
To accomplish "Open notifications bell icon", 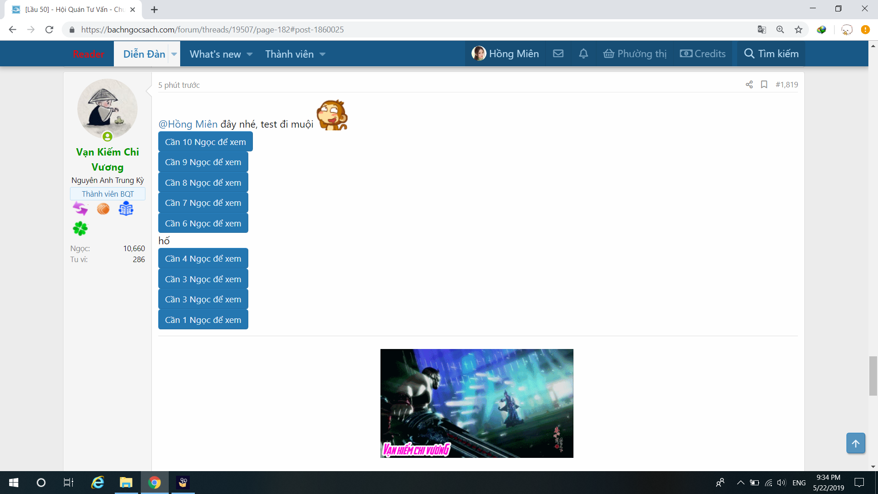I will coord(584,54).
